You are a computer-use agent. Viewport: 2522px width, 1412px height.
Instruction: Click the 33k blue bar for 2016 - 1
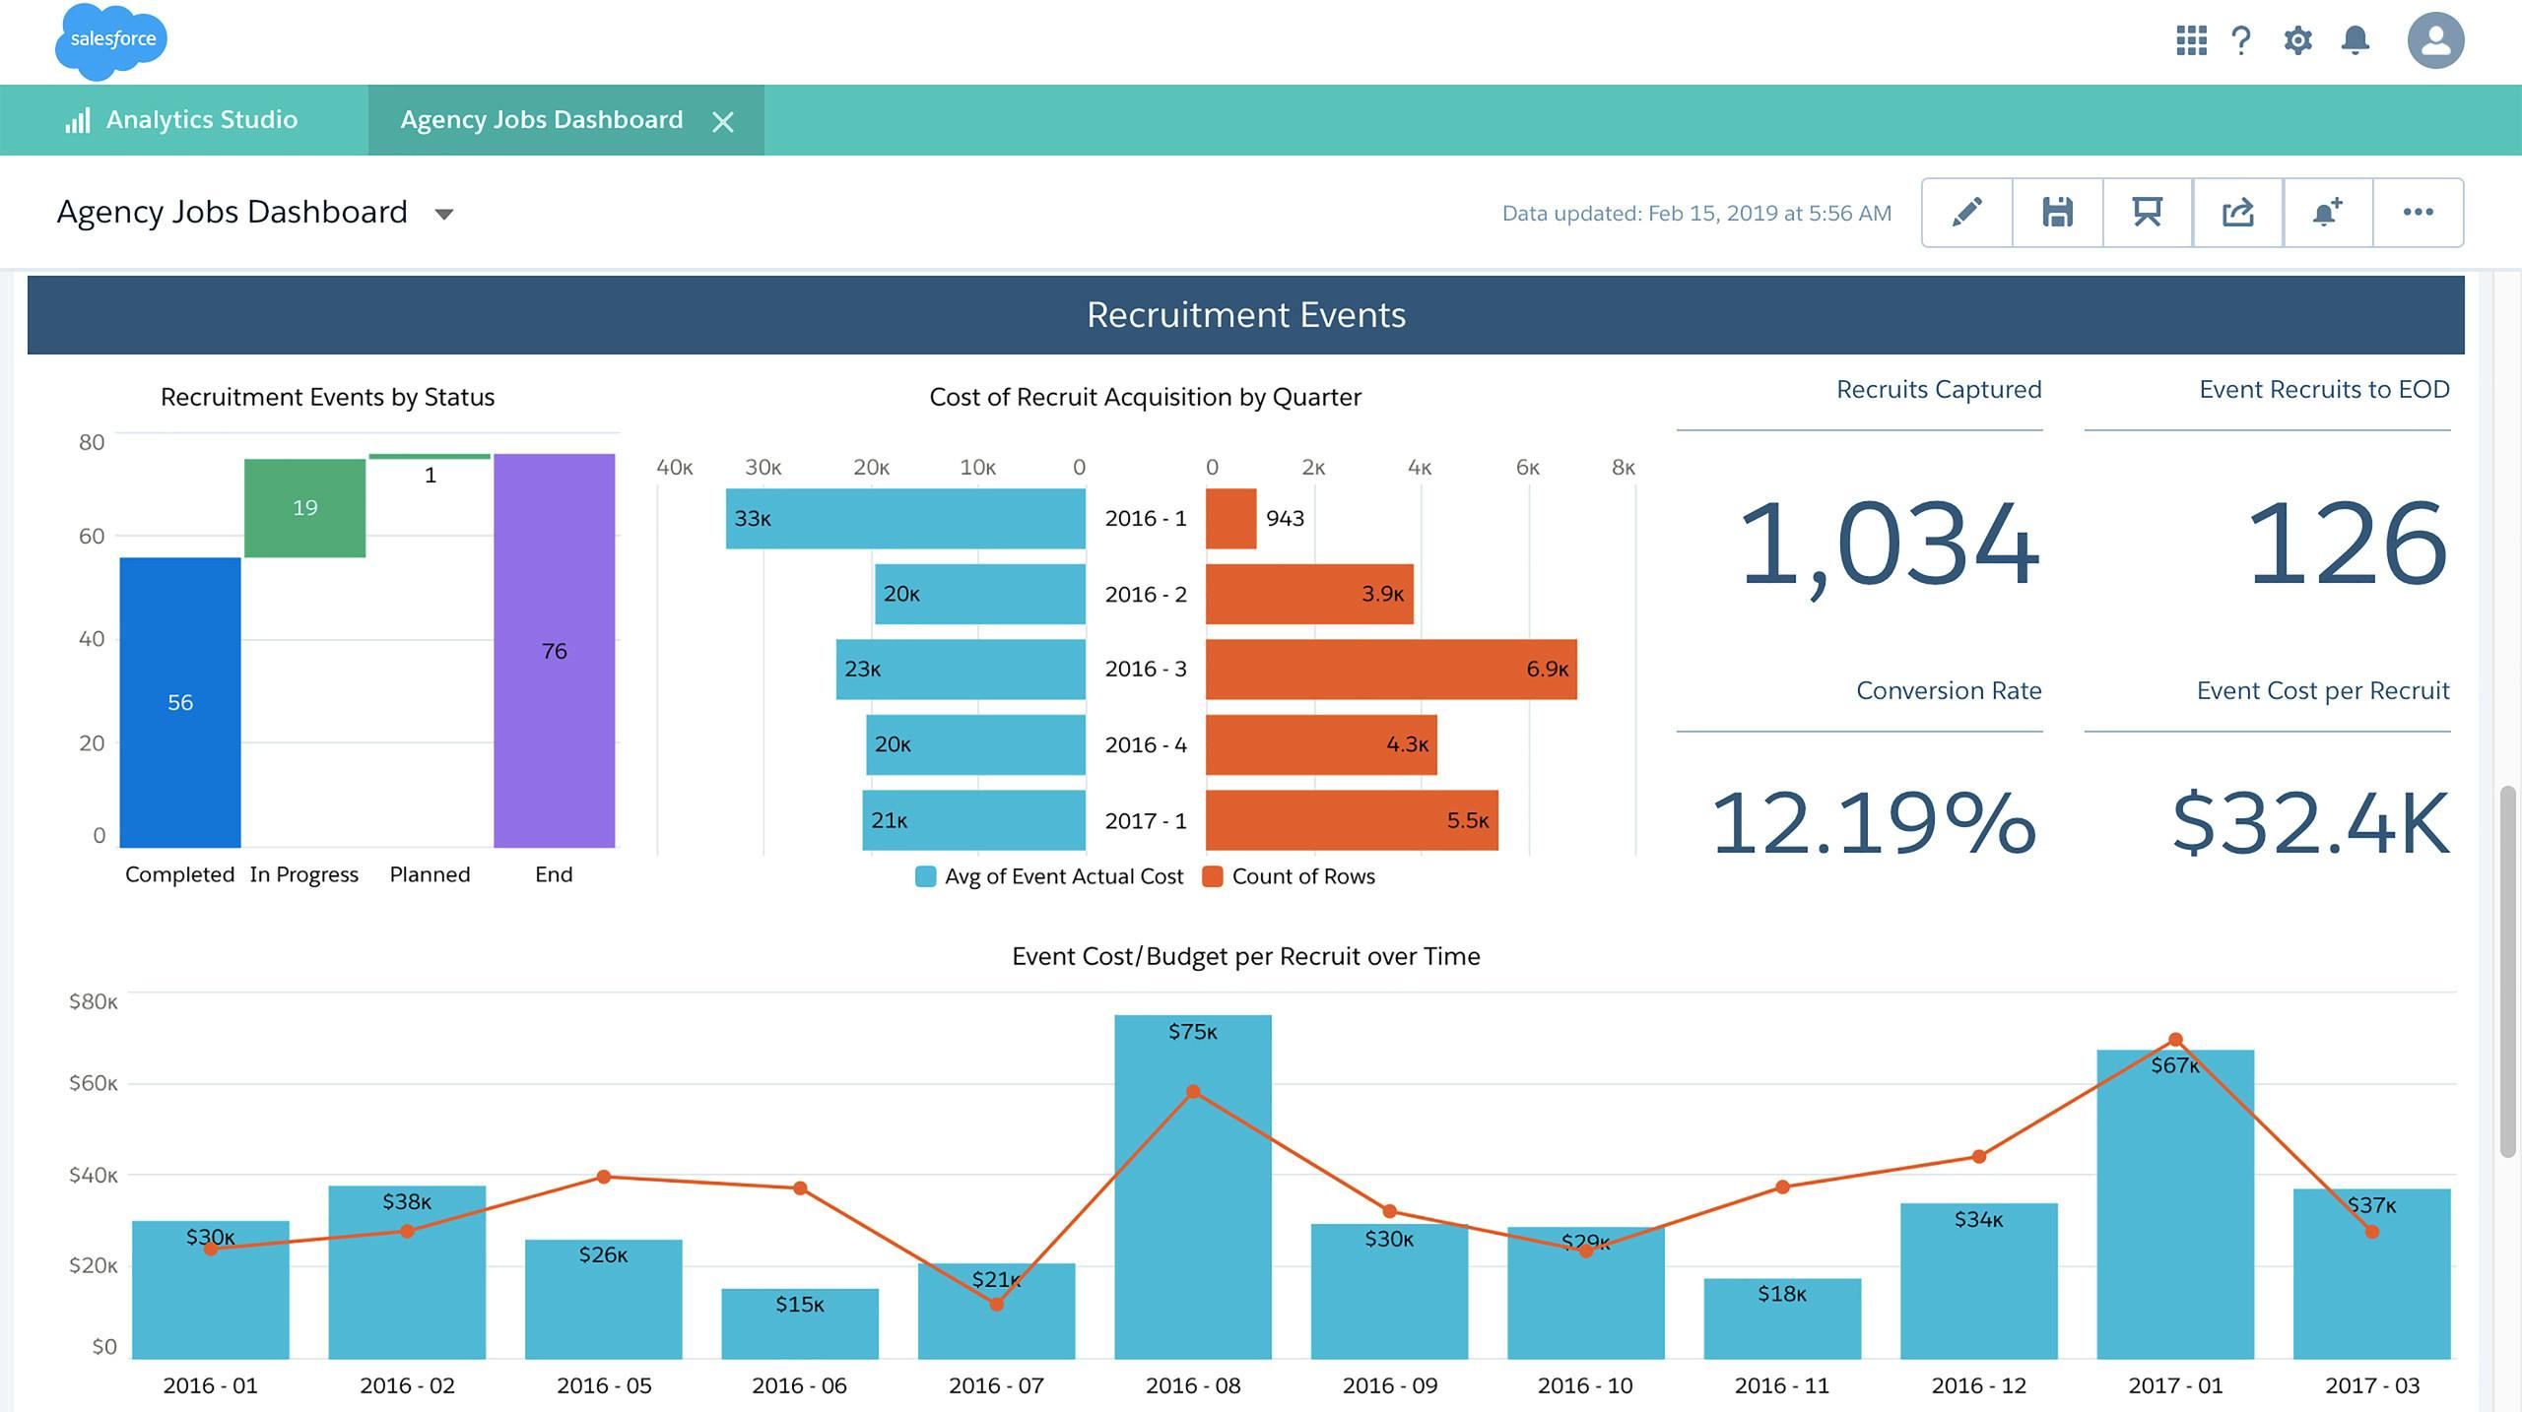click(905, 519)
